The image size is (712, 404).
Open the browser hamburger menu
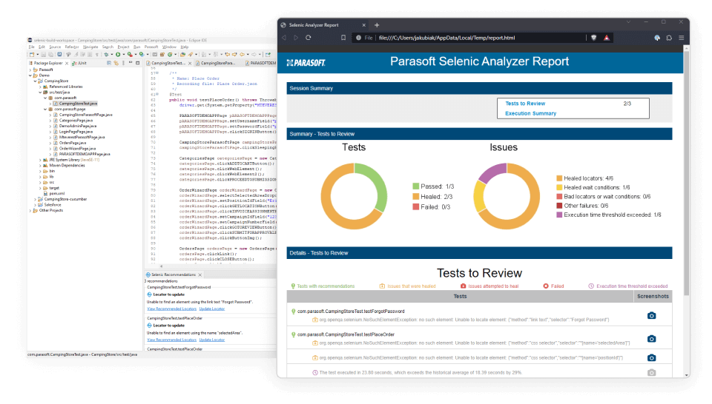(681, 38)
